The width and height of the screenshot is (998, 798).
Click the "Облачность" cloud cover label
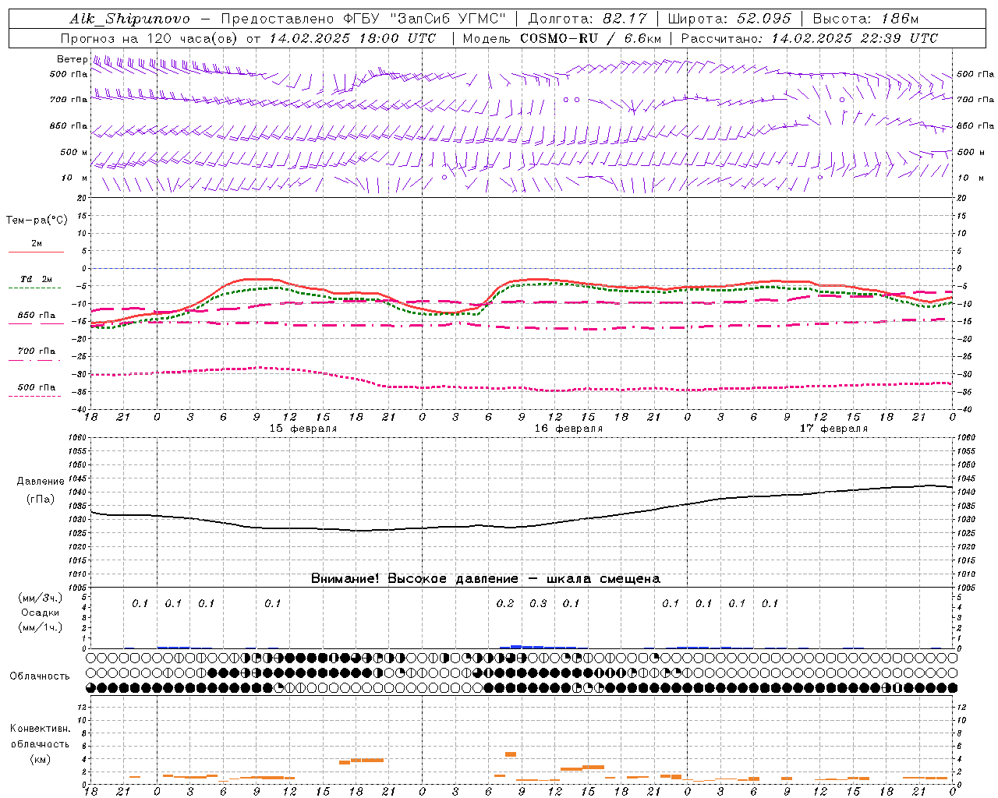point(40,676)
